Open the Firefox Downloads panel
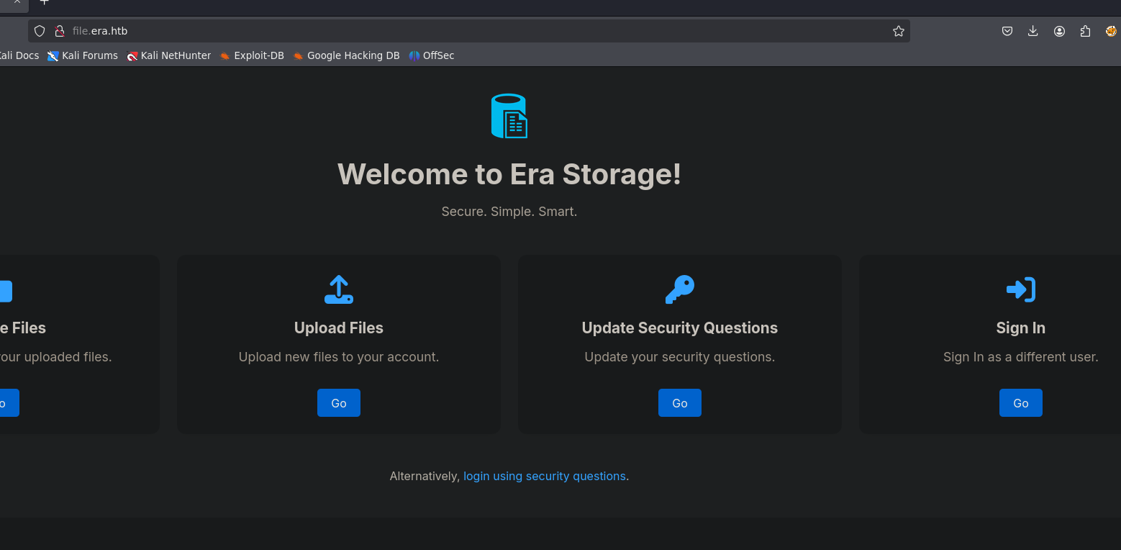This screenshot has width=1121, height=550. point(1033,31)
